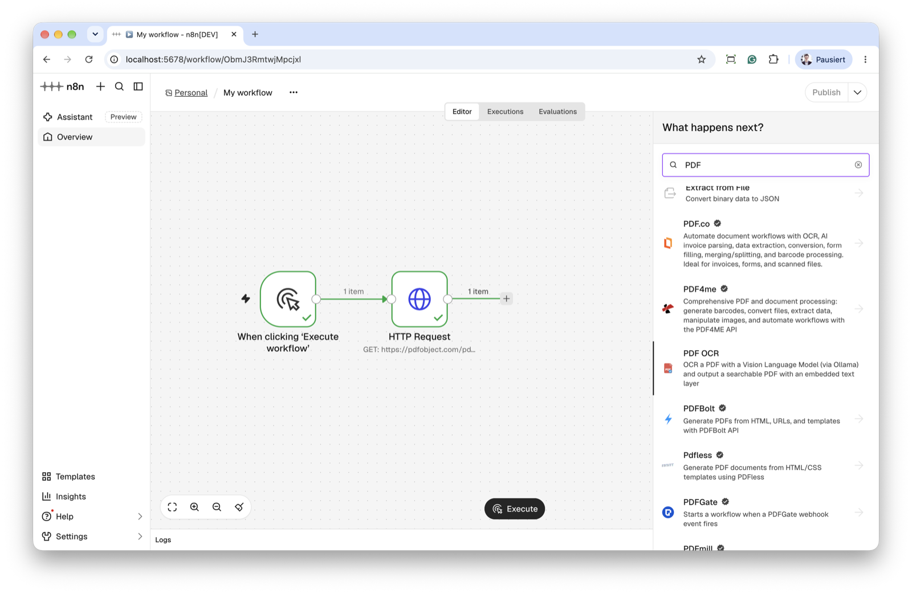Expand the Logs panel

[x=401, y=540]
